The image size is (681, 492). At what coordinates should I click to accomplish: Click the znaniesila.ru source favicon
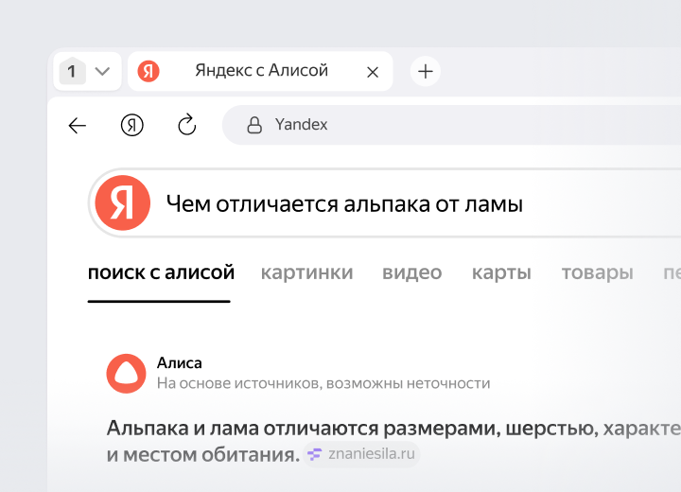pyautogui.click(x=315, y=454)
